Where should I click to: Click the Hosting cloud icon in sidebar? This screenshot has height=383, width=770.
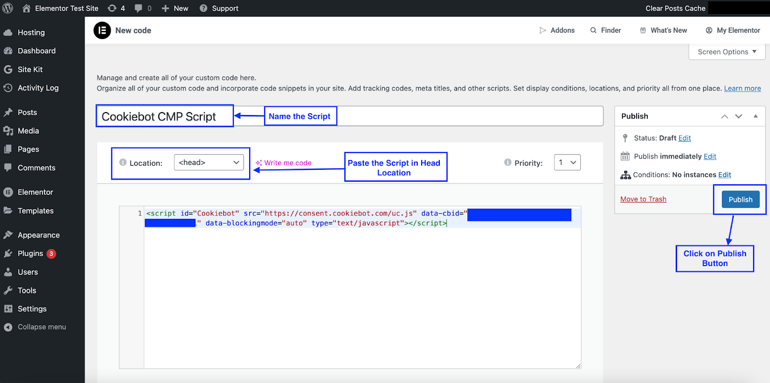(8, 33)
